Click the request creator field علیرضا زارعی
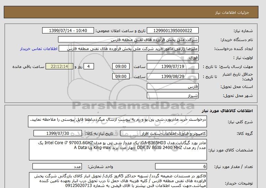266x188 pixels. click(x=129, y=49)
